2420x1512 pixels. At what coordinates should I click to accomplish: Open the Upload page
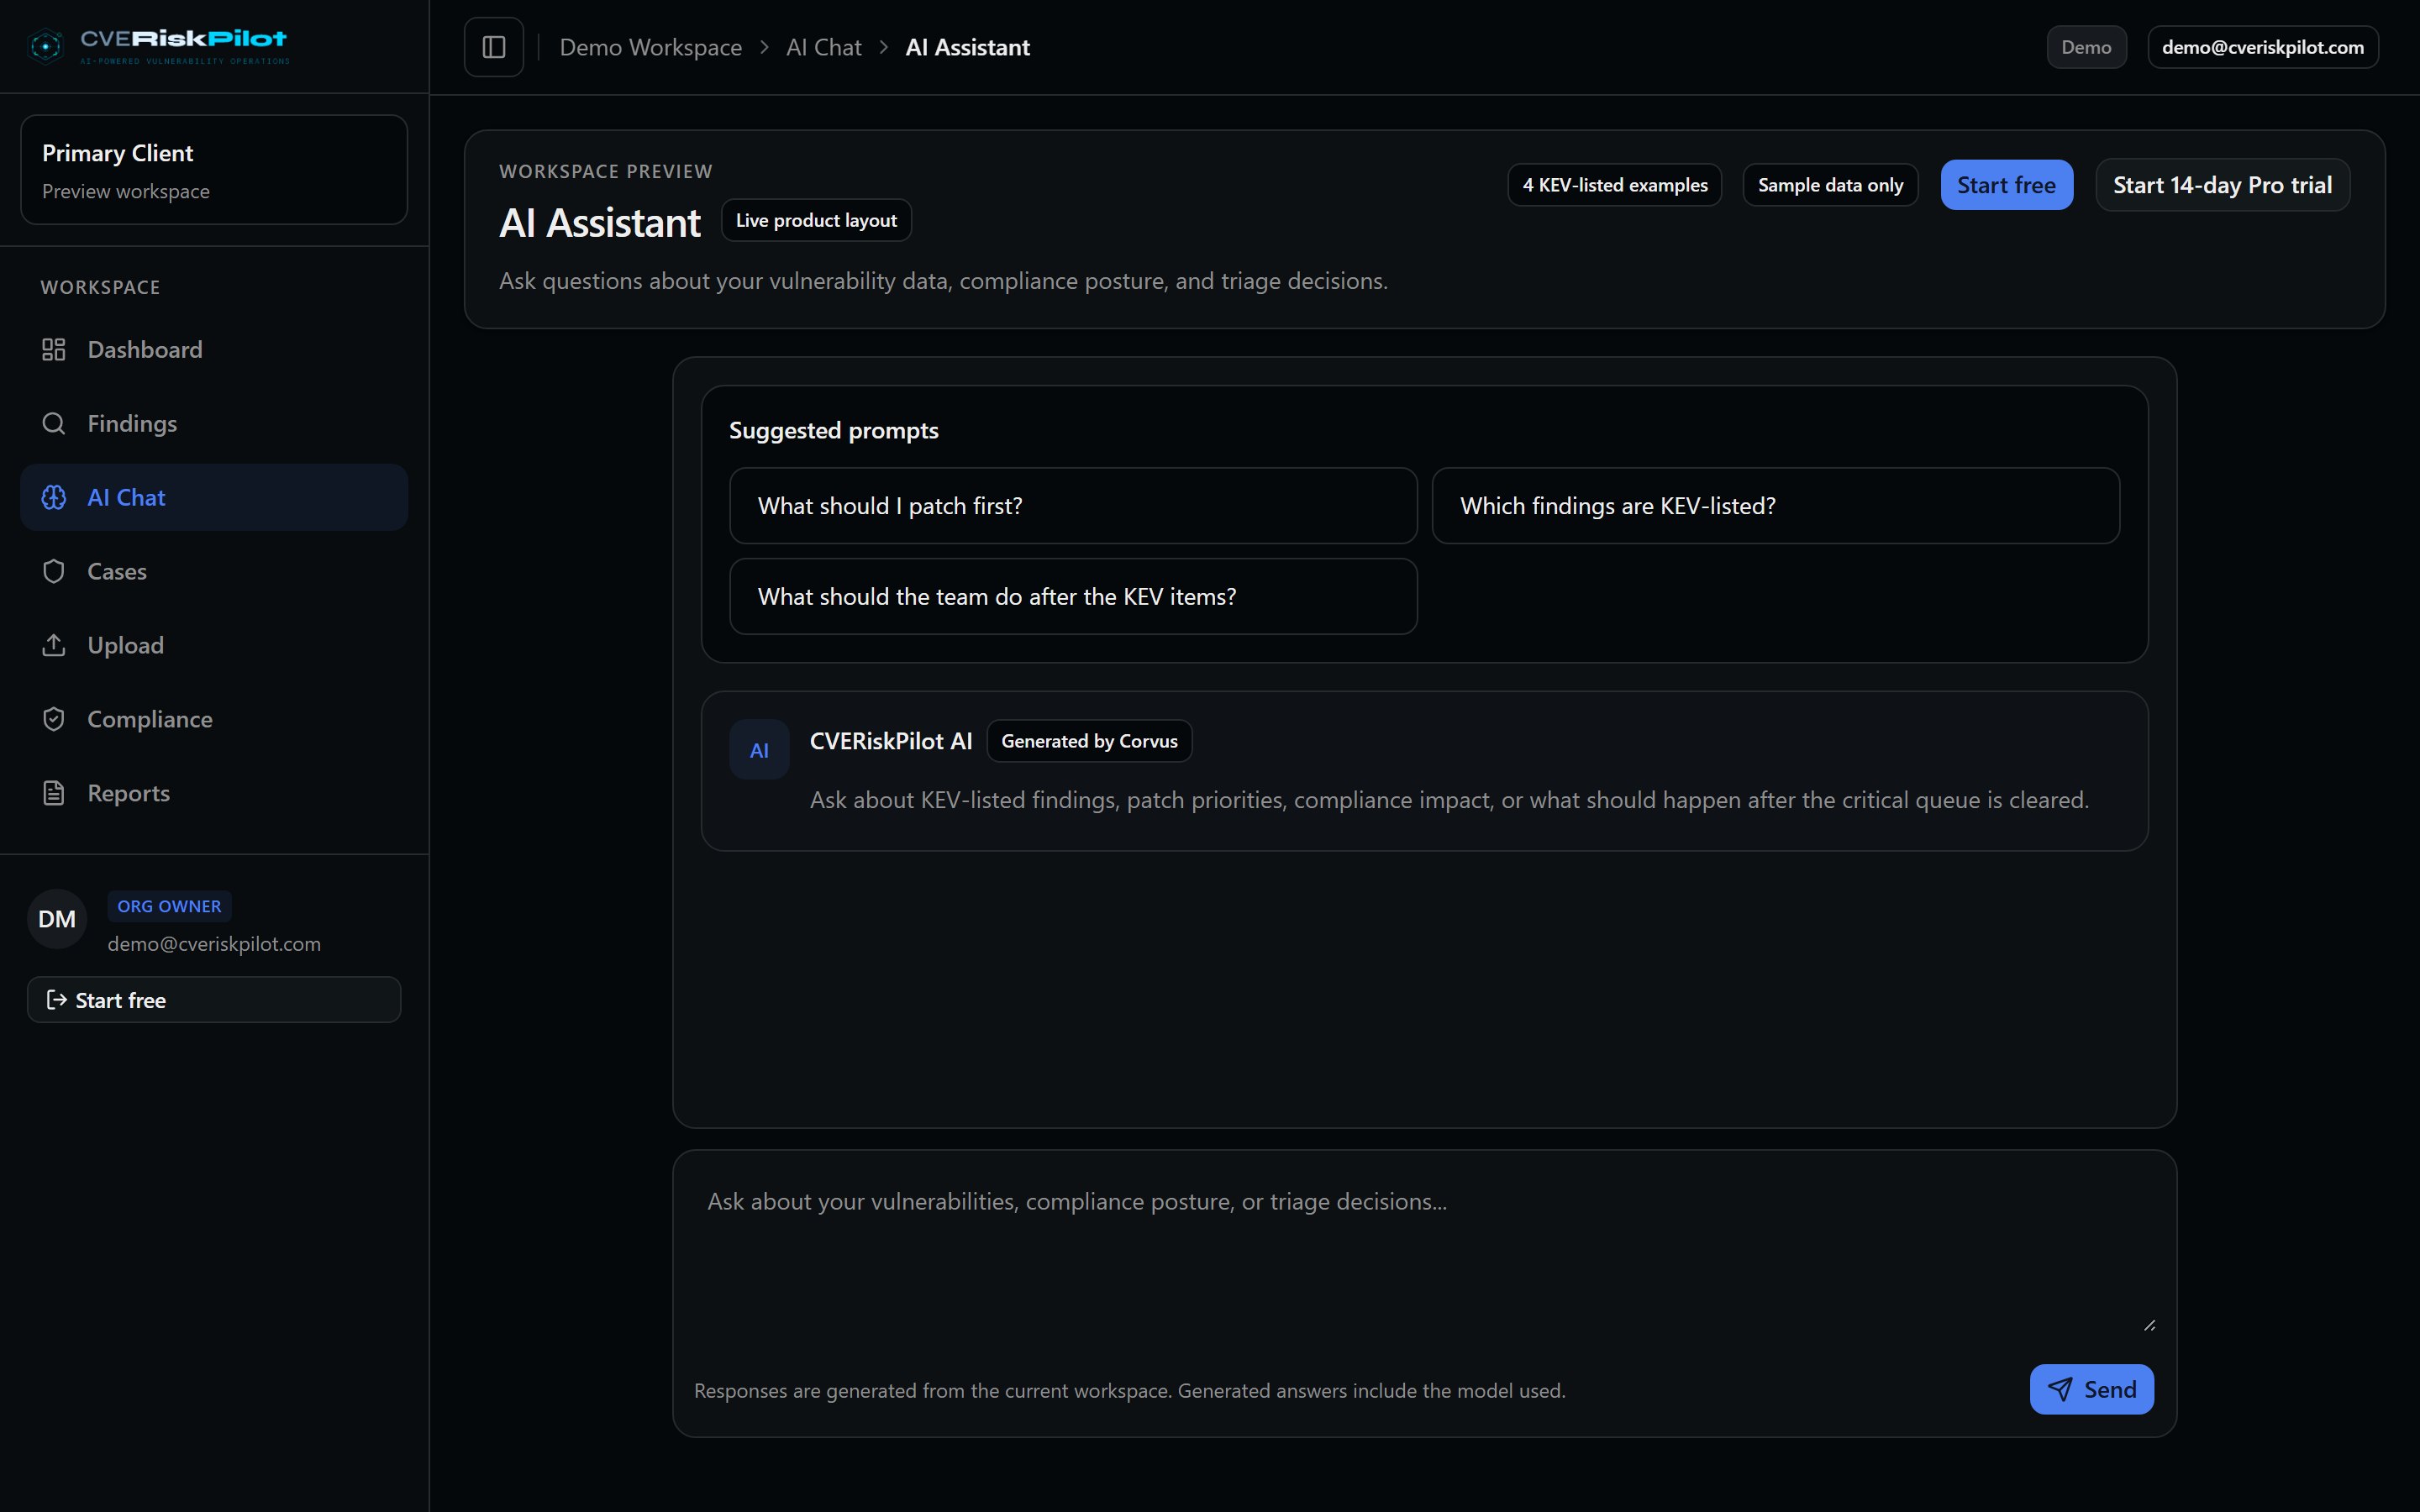[214, 645]
